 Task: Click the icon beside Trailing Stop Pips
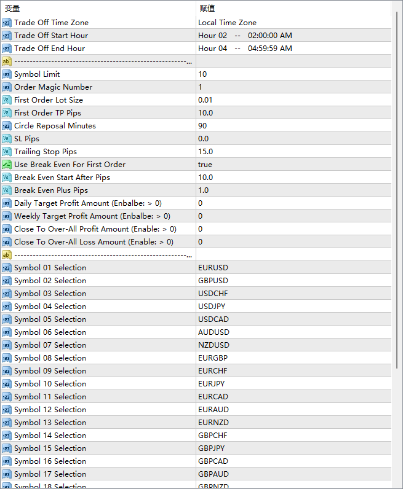[7, 152]
